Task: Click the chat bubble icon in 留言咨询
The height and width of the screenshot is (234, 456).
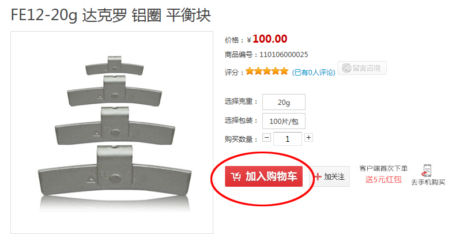Action: pyautogui.click(x=346, y=68)
